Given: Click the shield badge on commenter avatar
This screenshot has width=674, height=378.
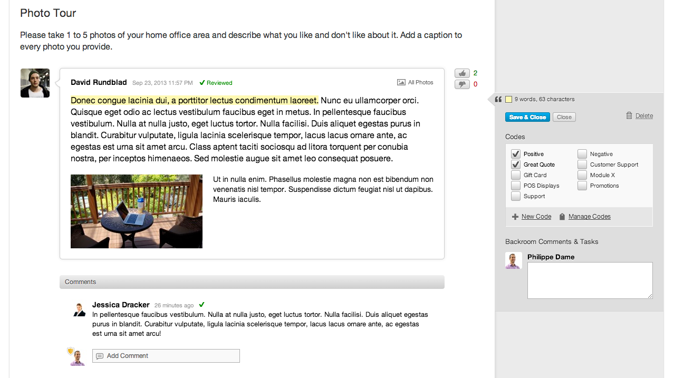Looking at the screenshot, I should 71,351.
